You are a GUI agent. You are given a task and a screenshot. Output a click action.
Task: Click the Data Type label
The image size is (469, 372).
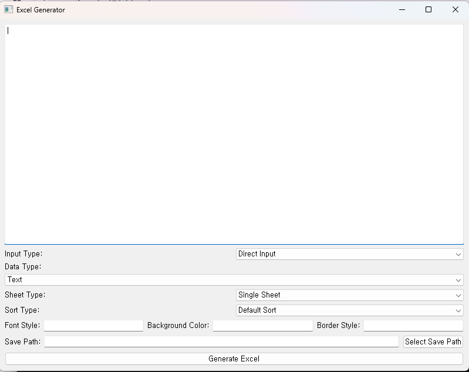[x=23, y=267]
